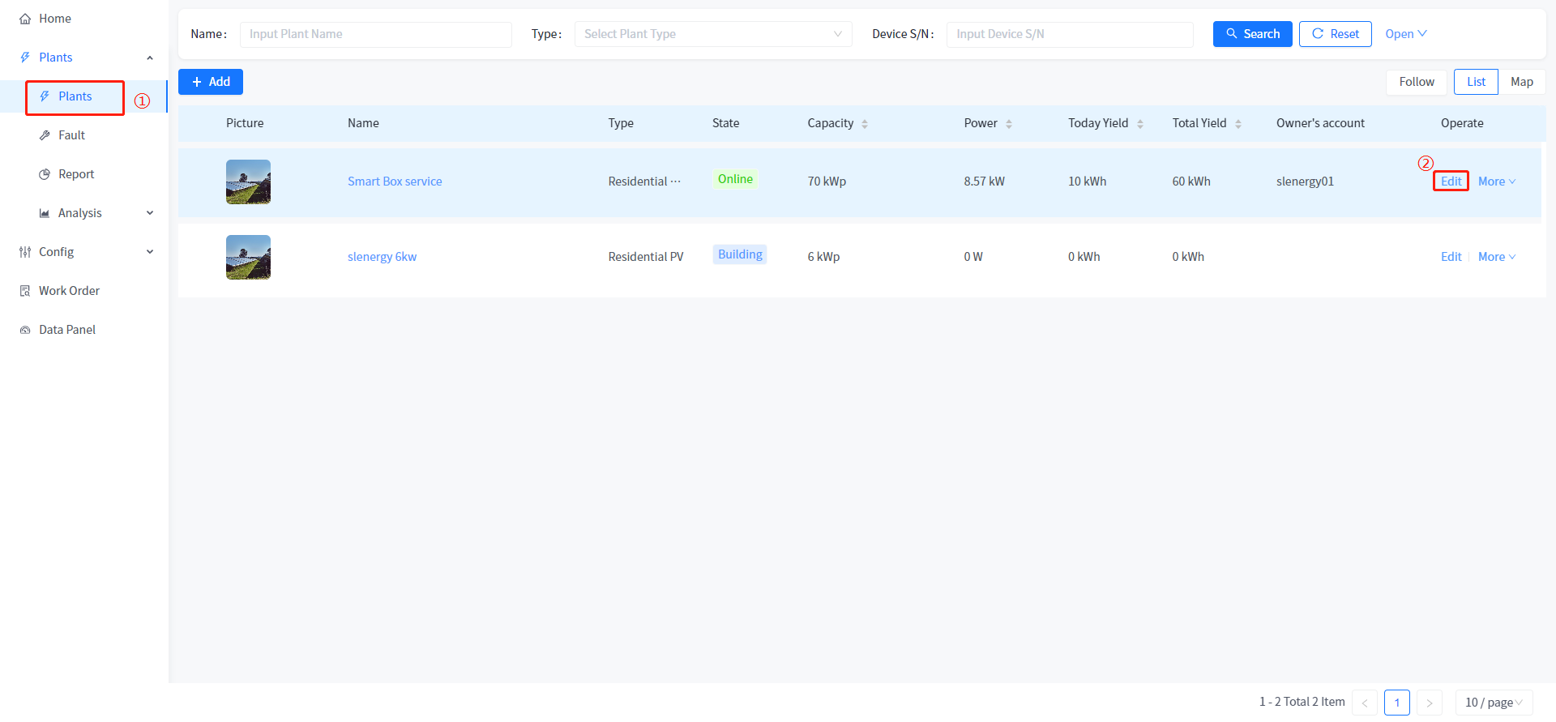Click the Work Order sidebar icon
The image size is (1556, 722).
click(25, 291)
